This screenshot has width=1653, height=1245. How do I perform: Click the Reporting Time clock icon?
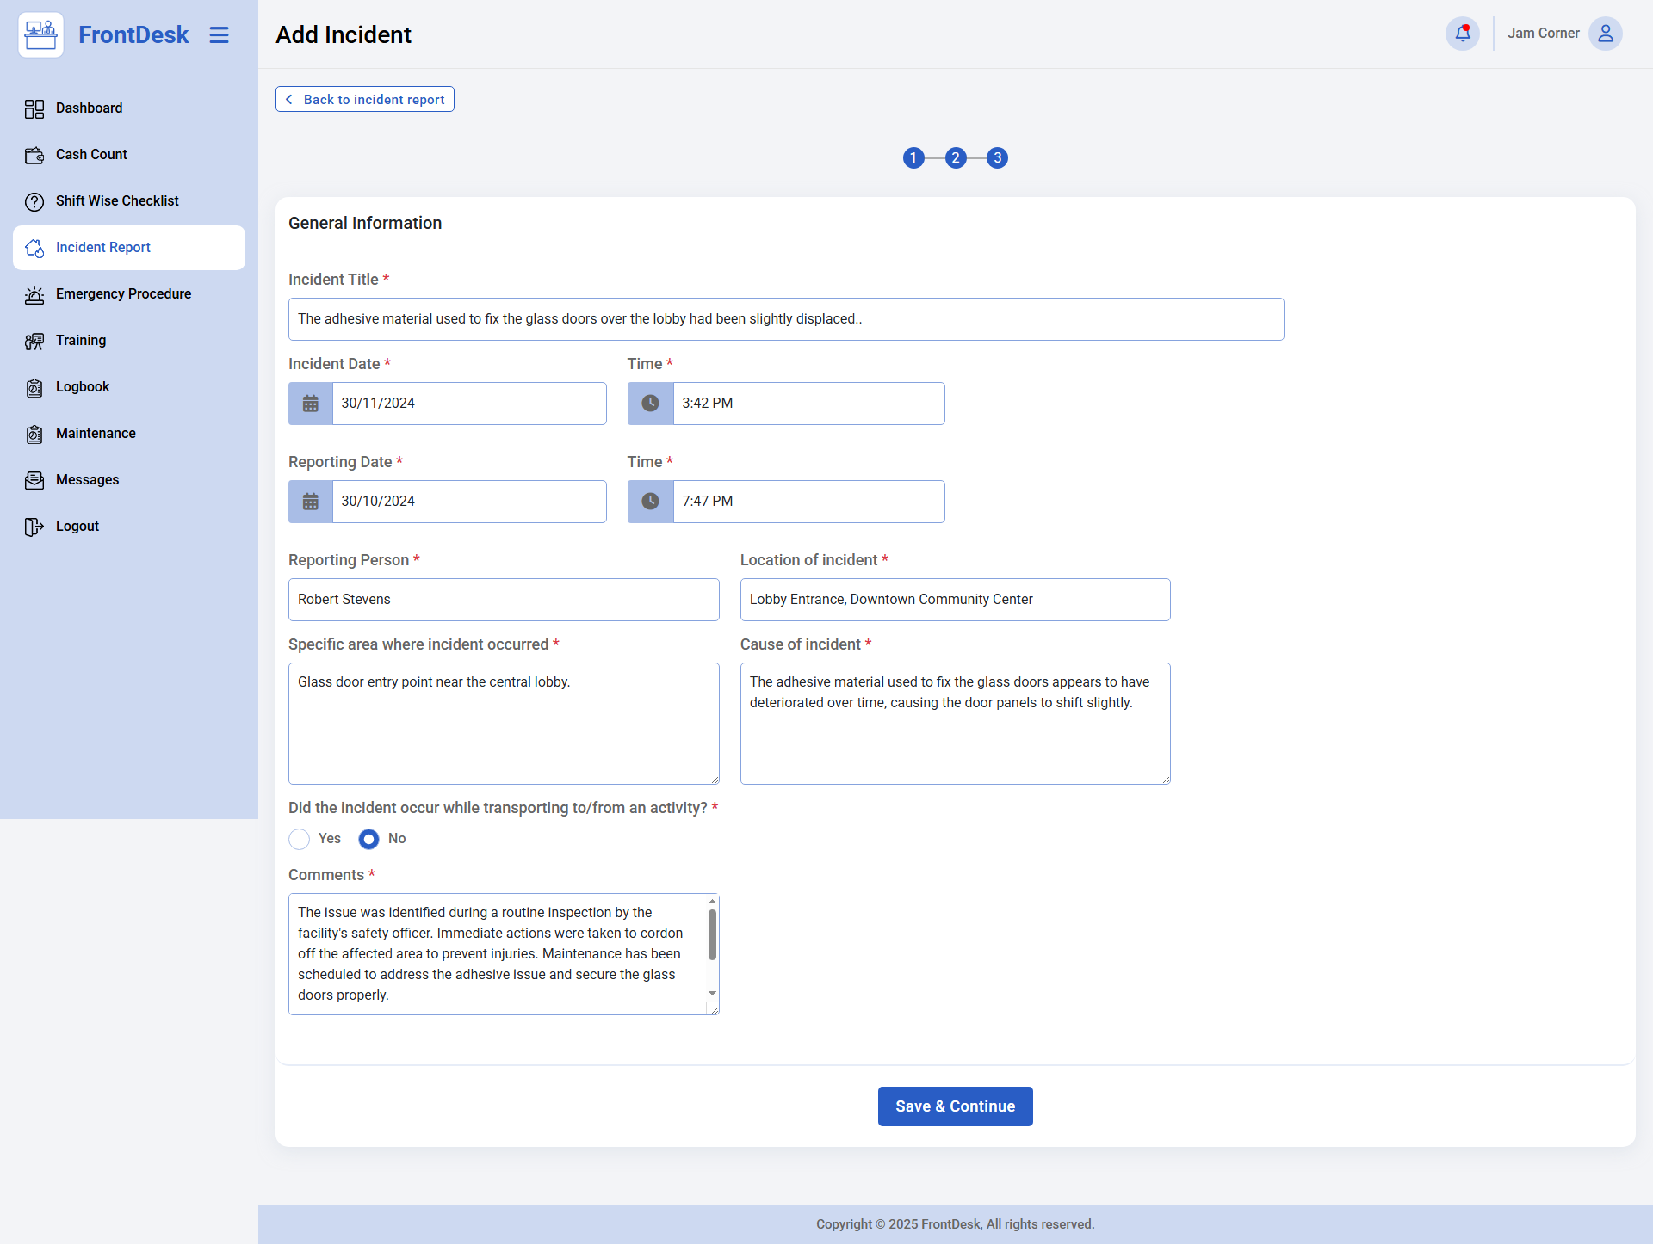650,502
